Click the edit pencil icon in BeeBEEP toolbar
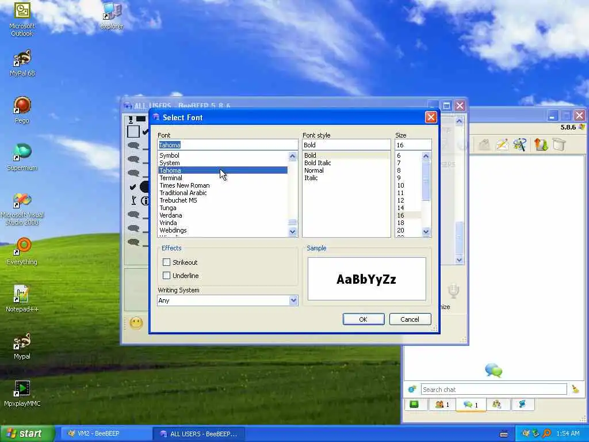This screenshot has width=589, height=442. (502, 144)
